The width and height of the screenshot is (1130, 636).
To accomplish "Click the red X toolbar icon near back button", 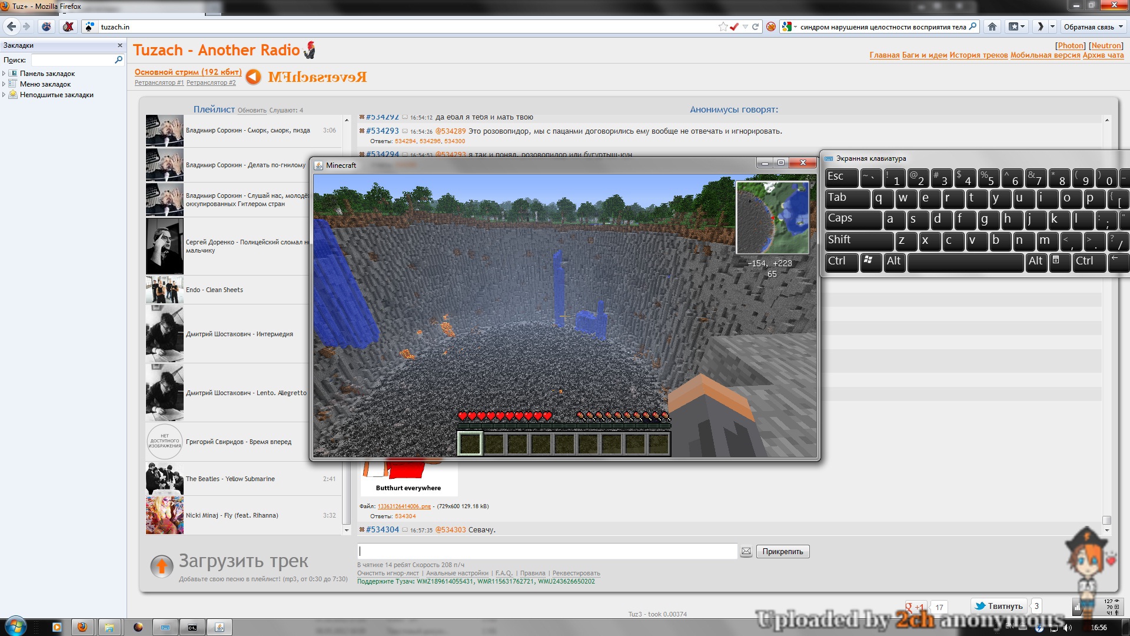I will [68, 26].
